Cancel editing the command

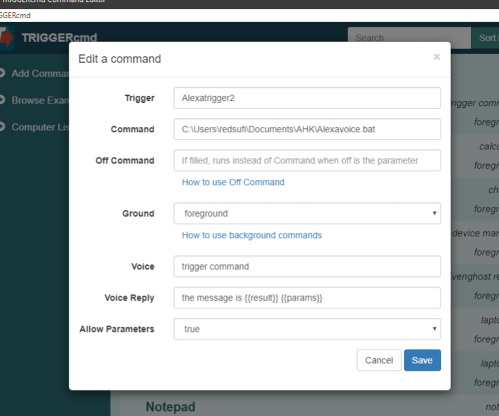379,360
